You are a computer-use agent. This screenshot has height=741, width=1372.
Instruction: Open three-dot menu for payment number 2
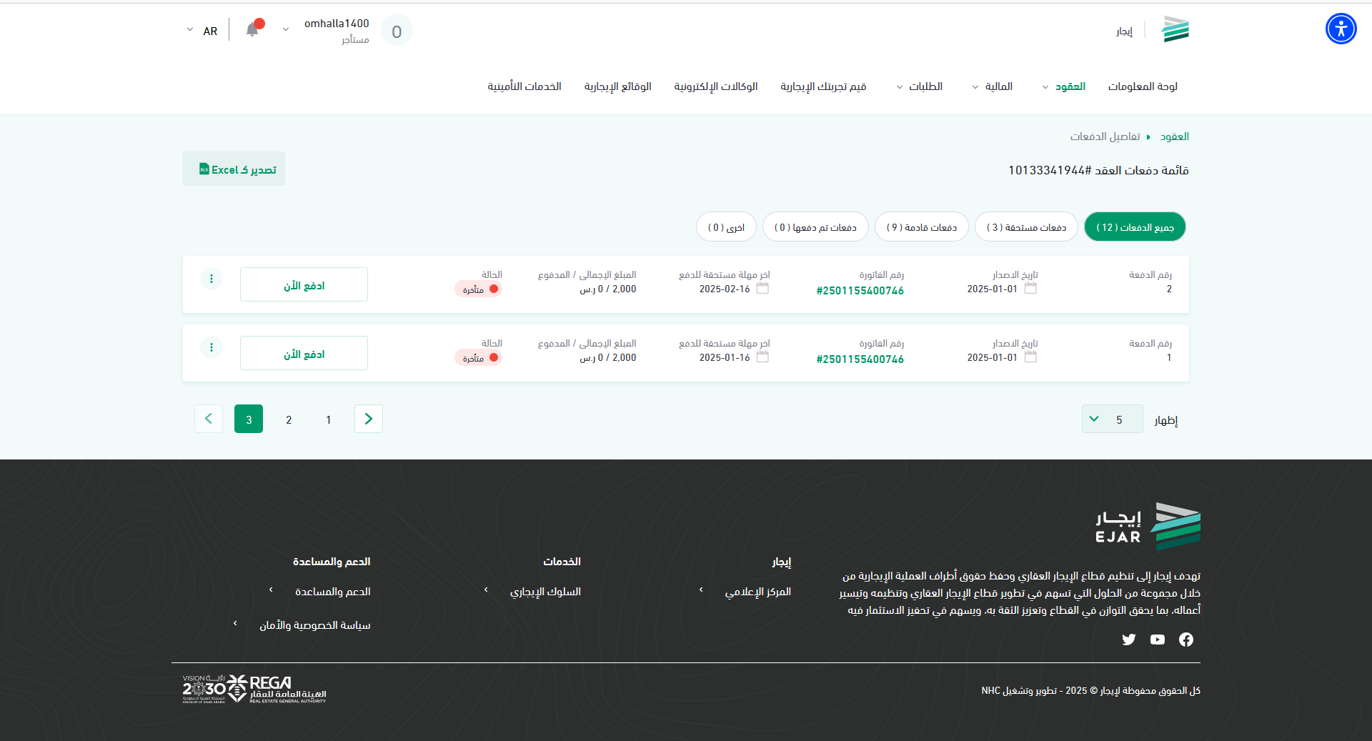pos(212,279)
